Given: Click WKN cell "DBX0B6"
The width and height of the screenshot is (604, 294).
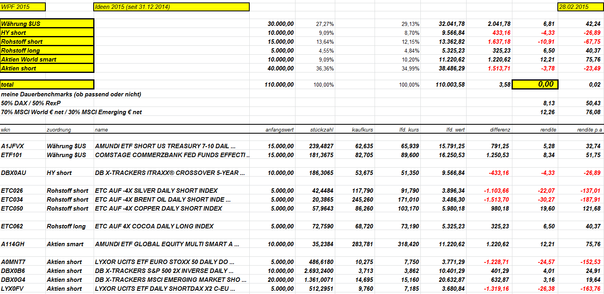Looking at the screenshot, I should coord(13,271).
